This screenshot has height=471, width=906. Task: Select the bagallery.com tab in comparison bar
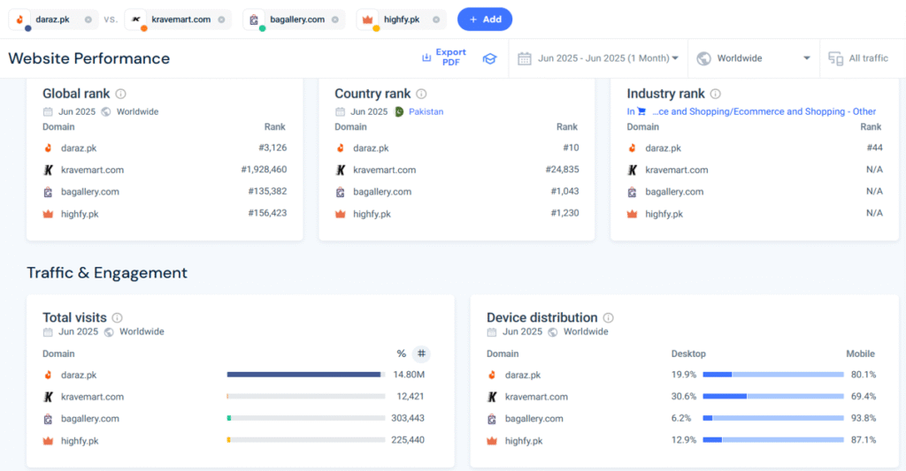296,19
